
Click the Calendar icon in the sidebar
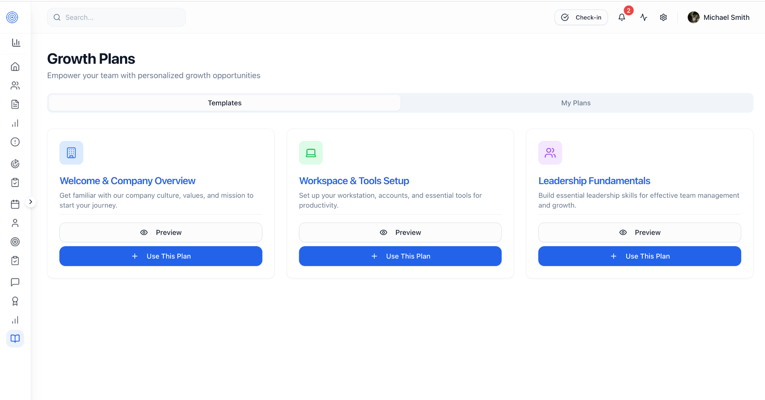(x=15, y=204)
